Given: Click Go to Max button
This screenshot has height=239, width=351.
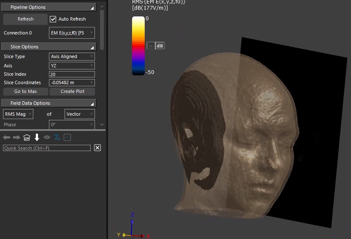Looking at the screenshot, I should [x=25, y=91].
